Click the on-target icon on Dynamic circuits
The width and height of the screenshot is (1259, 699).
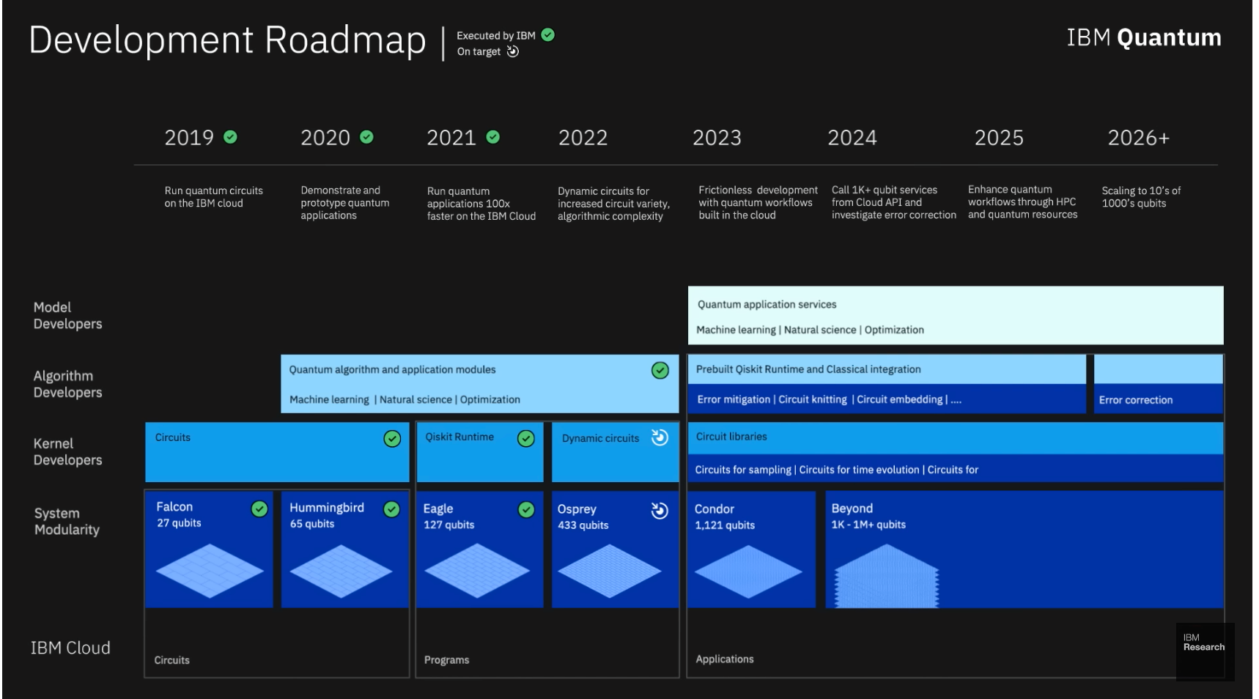660,437
